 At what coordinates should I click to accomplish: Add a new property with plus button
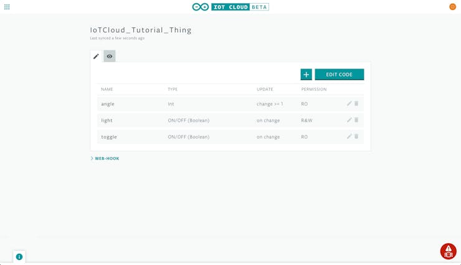306,74
